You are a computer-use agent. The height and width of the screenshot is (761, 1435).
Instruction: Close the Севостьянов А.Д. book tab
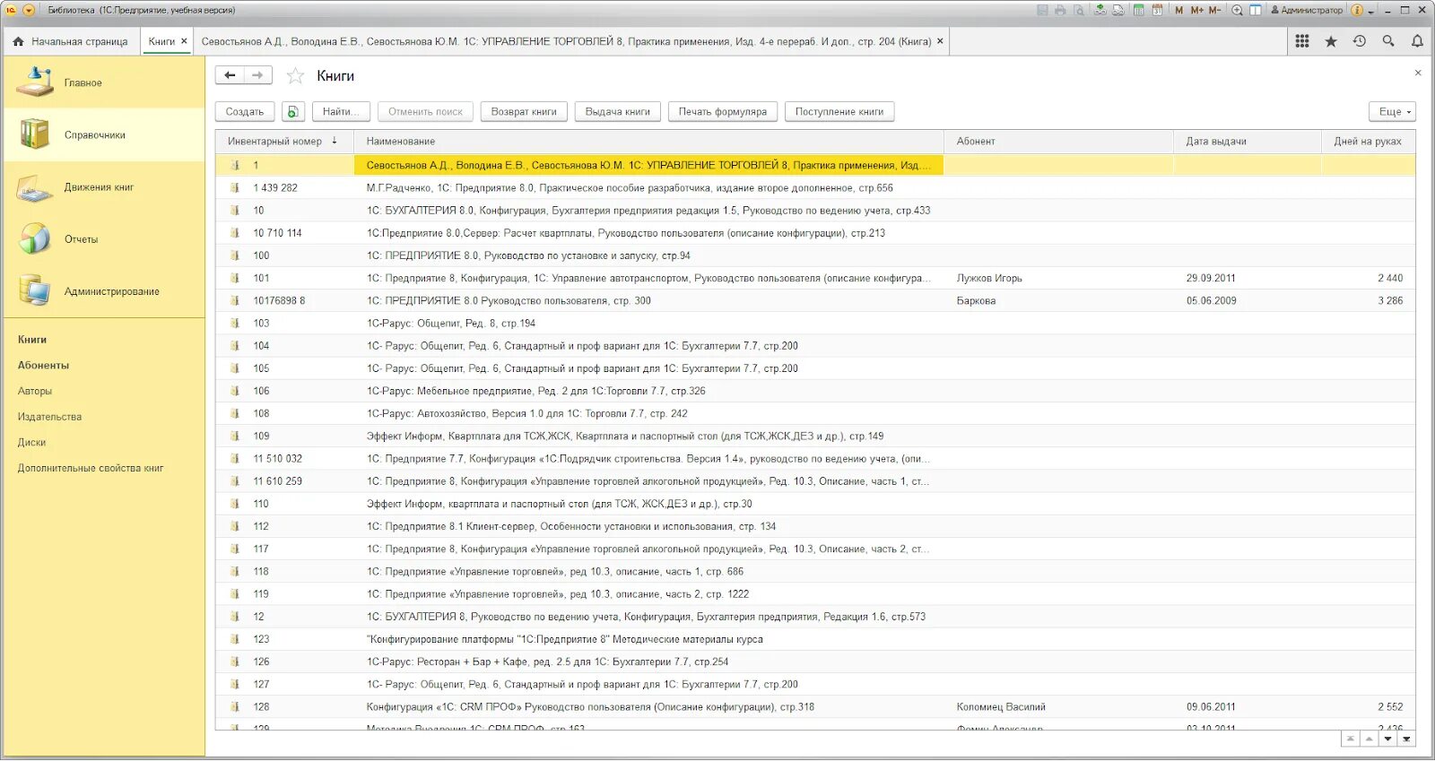click(x=940, y=41)
